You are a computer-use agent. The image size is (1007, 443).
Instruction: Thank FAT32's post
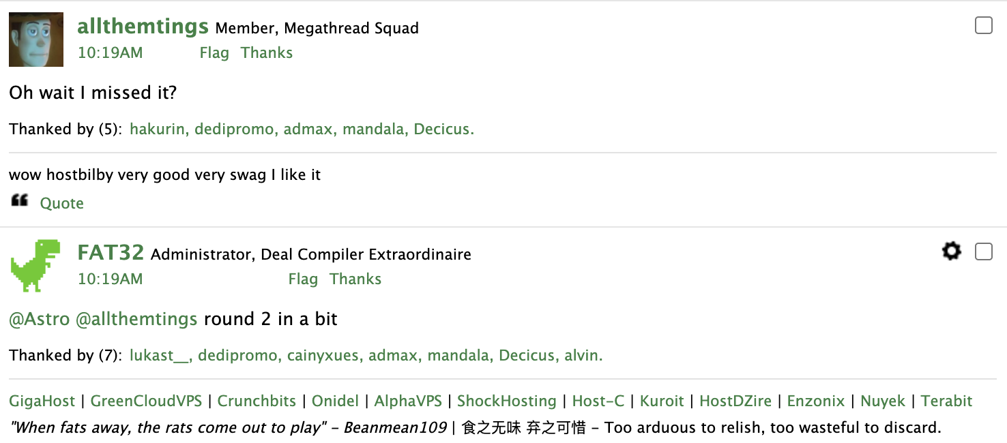355,279
